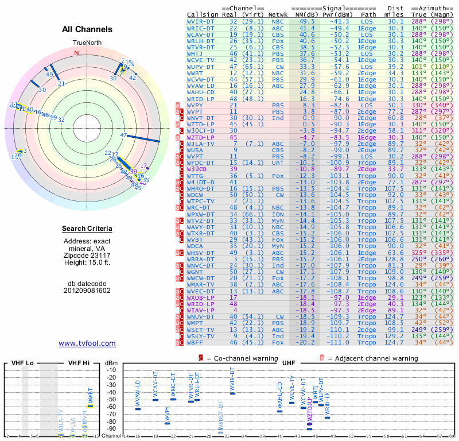Click the WCAV-DT bar in UHF chart
The image size is (459, 441).
click(155, 400)
